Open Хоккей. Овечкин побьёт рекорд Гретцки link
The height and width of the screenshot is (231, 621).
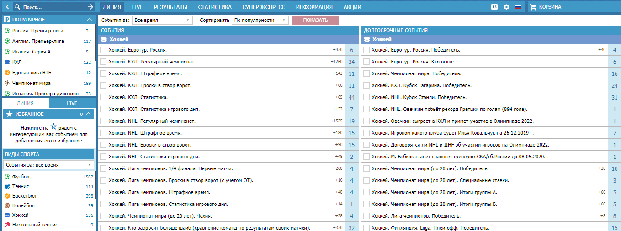(449, 109)
